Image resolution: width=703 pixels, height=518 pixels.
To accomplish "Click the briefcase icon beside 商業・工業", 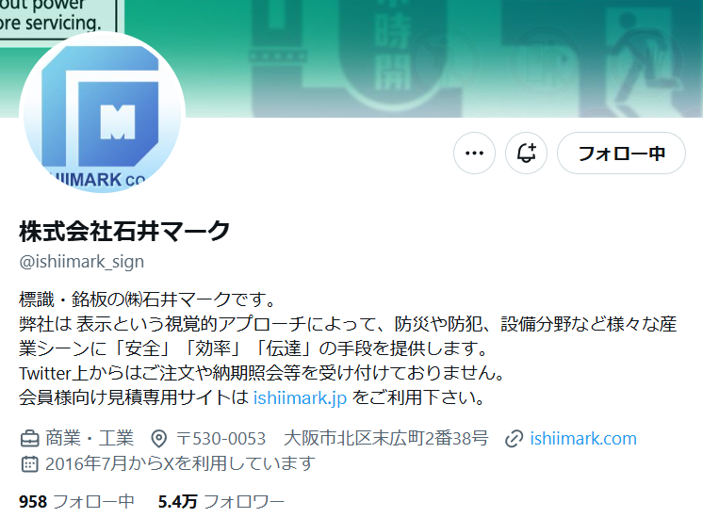I will coord(29,439).
